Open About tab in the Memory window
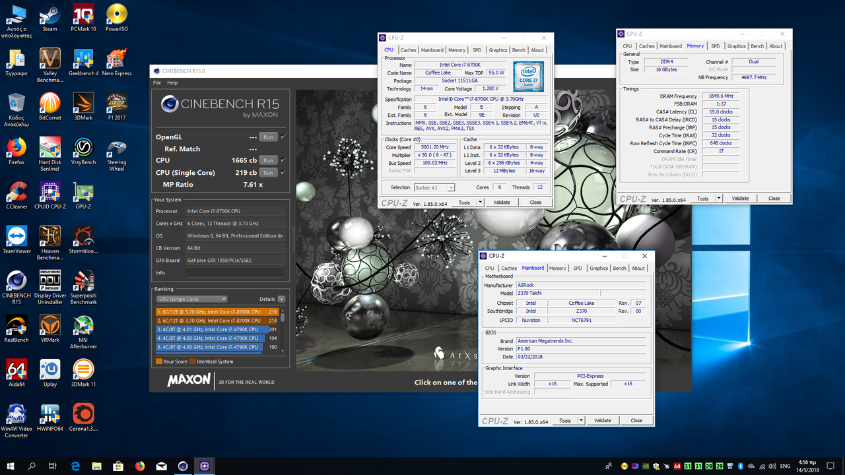 pyautogui.click(x=776, y=46)
